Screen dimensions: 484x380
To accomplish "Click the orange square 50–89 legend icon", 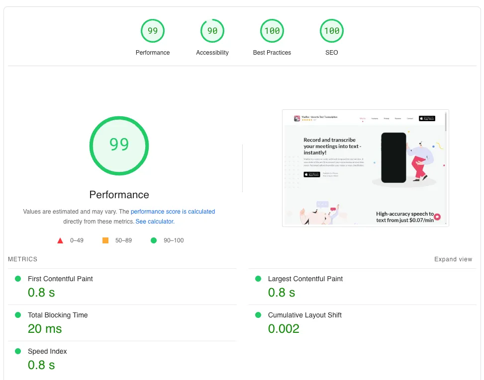I will (x=105, y=240).
